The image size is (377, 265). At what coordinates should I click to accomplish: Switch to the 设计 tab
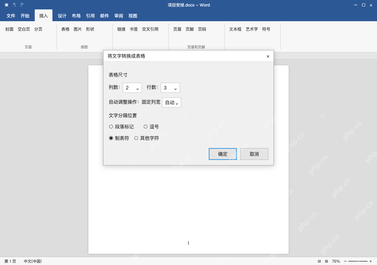[x=62, y=16]
